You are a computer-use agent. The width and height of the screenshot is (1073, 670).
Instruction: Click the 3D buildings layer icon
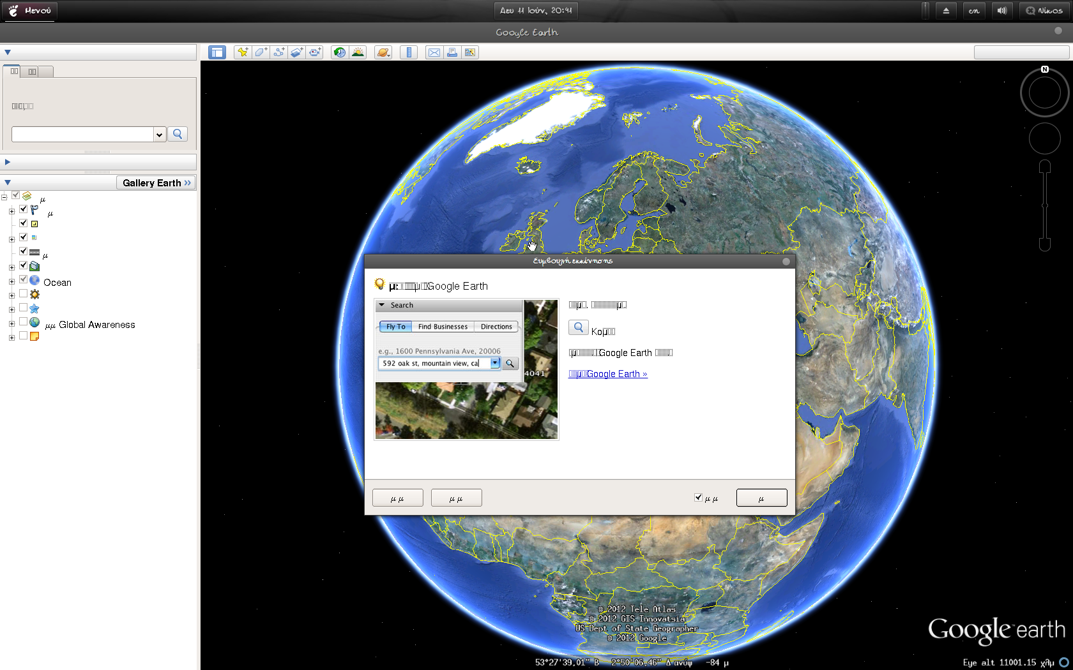pyautogui.click(x=34, y=266)
